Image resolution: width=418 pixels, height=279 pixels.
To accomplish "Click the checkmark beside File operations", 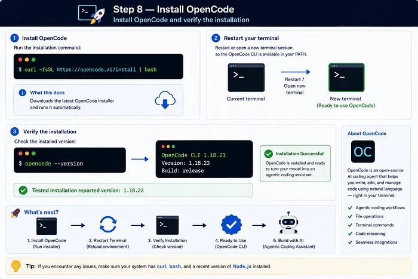I will pyautogui.click(x=350, y=216).
